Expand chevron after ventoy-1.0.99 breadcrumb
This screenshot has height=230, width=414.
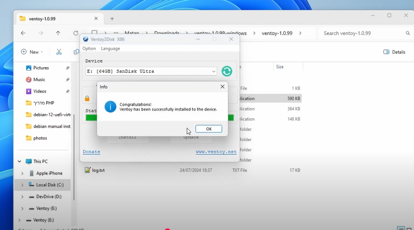[x=300, y=33]
